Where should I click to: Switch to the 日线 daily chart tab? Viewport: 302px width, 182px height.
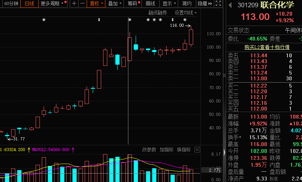29,3
